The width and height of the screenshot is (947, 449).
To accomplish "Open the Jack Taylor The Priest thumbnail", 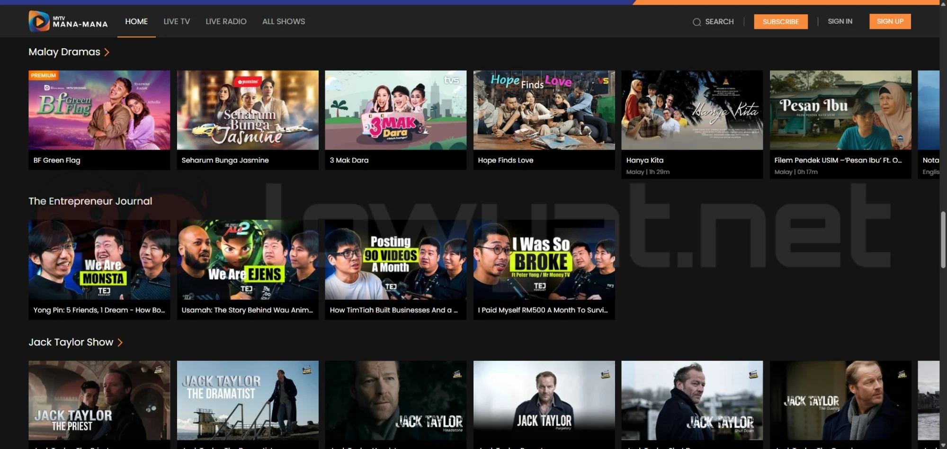I will tap(99, 401).
